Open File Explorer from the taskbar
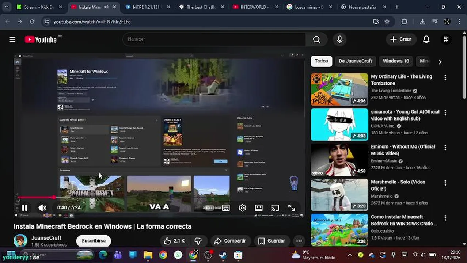467x263 pixels. (148, 255)
